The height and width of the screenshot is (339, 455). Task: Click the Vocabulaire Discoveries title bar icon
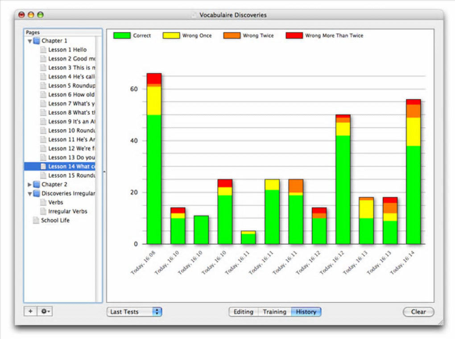tap(194, 15)
